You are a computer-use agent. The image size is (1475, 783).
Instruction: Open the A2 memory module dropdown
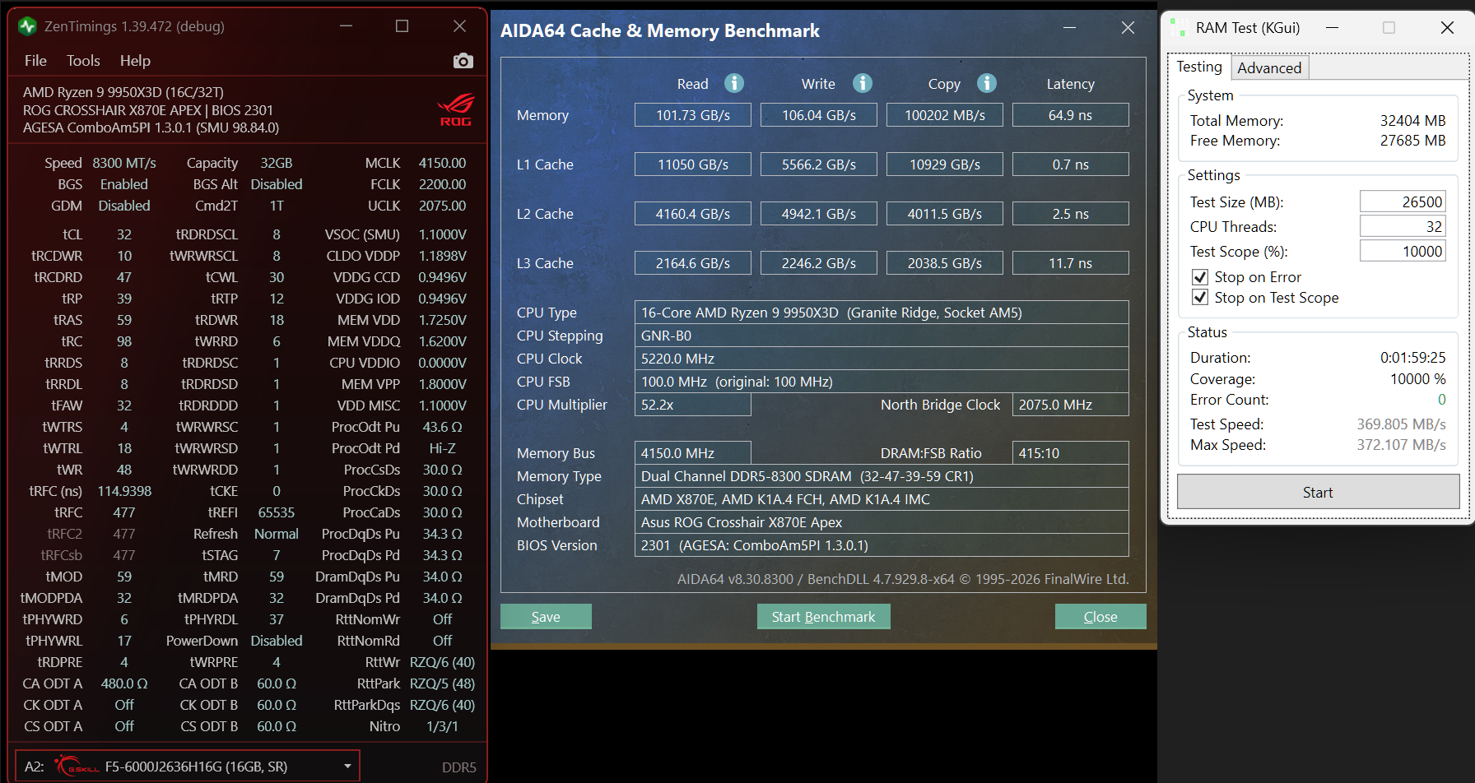coord(188,766)
